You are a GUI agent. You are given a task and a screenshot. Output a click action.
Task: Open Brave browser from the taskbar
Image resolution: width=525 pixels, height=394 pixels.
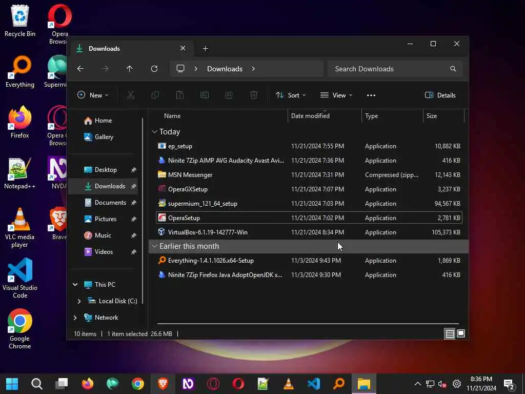163,384
